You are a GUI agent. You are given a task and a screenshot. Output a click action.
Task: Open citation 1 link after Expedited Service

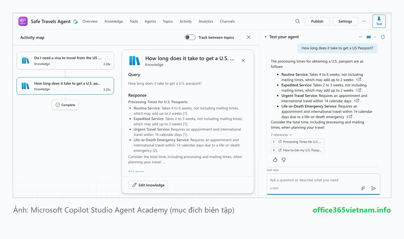click(x=358, y=90)
